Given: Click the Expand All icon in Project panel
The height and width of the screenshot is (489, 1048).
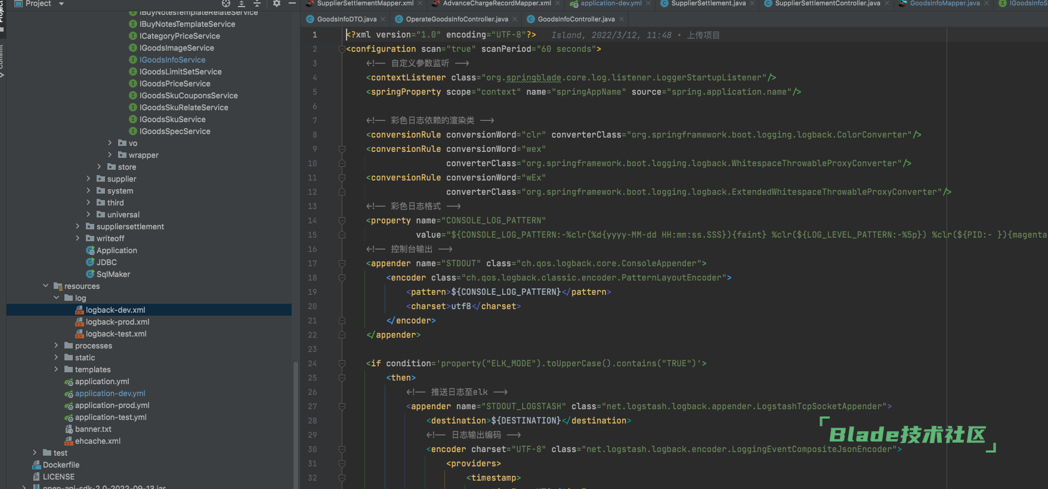Looking at the screenshot, I should [x=242, y=4].
